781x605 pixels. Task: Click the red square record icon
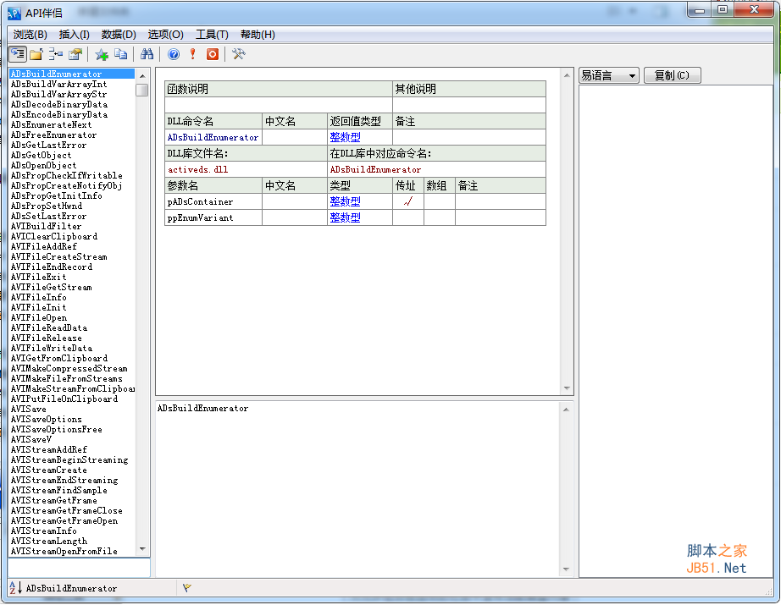point(213,54)
